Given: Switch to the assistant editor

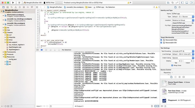Looking at the screenshot, I should [x=173, y=3].
